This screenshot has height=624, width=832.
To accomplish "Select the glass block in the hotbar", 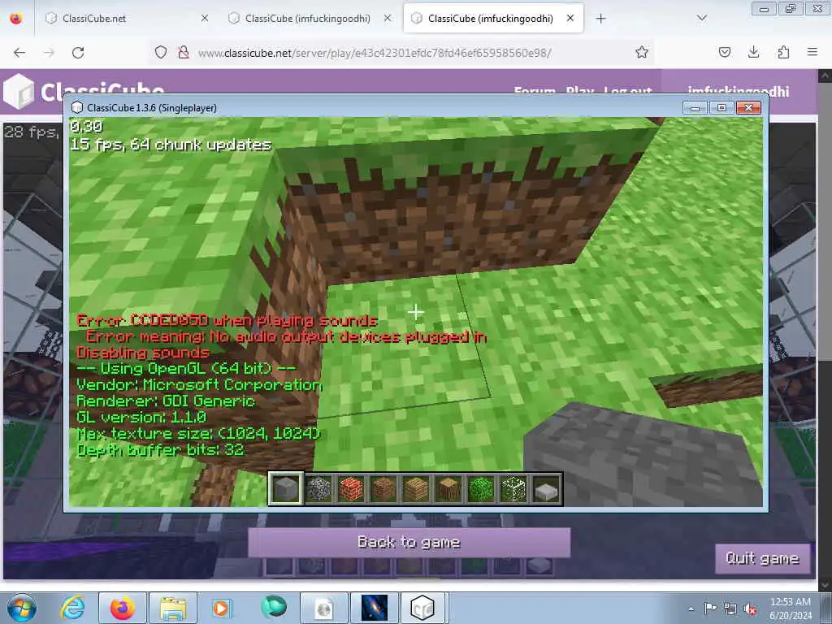I will point(513,488).
